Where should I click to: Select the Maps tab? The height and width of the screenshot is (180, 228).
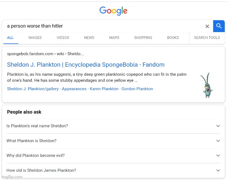pos(114,38)
